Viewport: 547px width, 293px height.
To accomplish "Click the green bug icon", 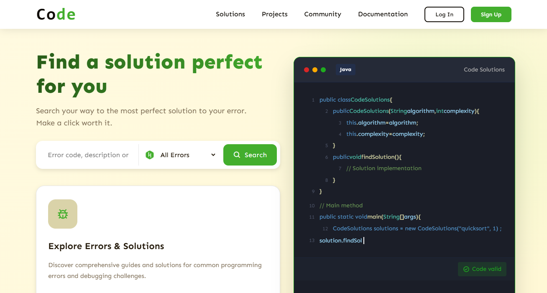I will 63,214.
